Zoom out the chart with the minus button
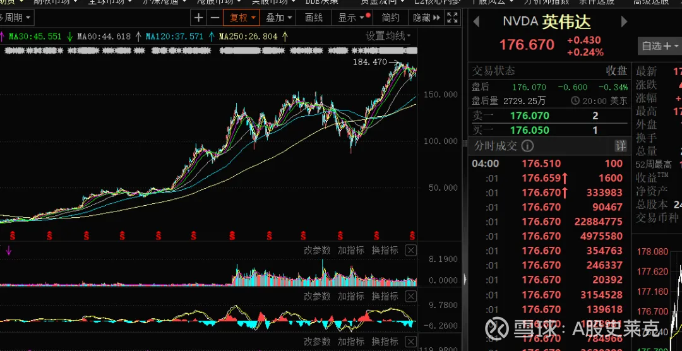The height and width of the screenshot is (351, 682). [x=215, y=18]
